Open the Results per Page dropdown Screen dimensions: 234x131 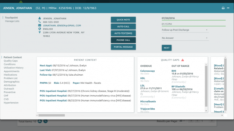coord(182,121)
